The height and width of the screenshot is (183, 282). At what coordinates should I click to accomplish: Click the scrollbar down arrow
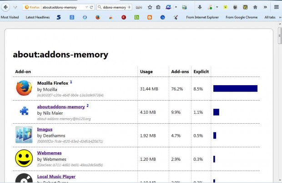[x=280, y=180]
